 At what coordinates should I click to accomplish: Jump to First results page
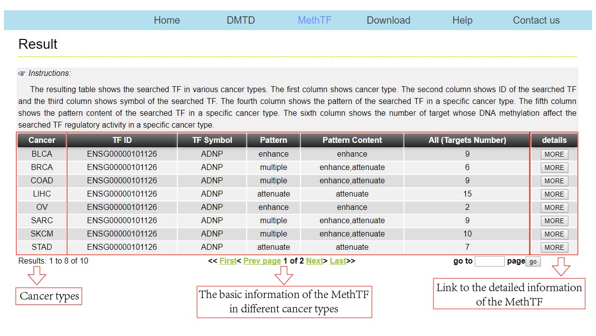[228, 261]
